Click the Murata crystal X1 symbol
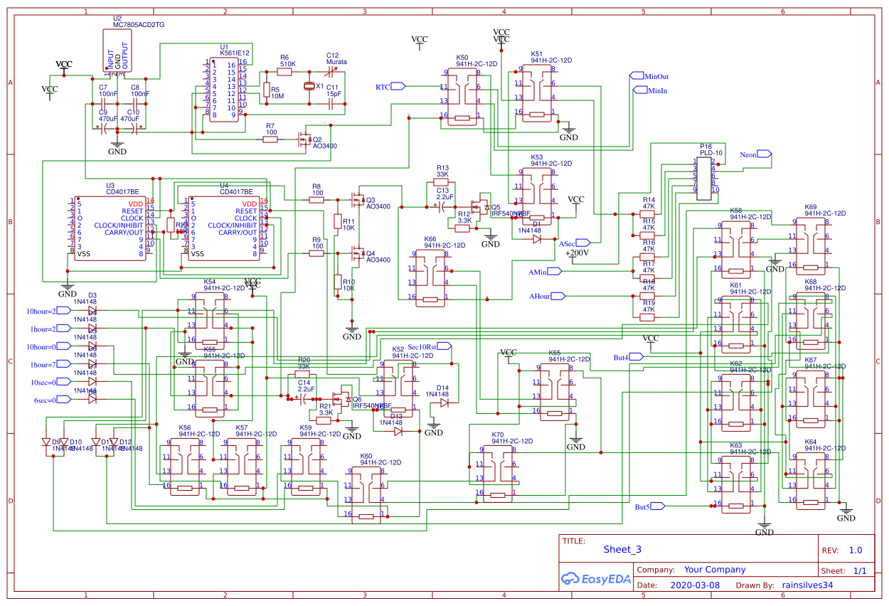 tap(311, 85)
